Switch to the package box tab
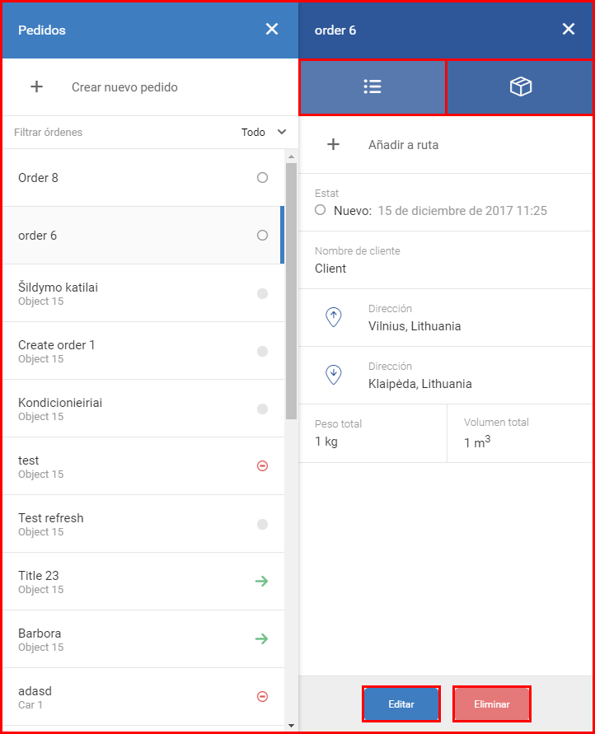 520,87
